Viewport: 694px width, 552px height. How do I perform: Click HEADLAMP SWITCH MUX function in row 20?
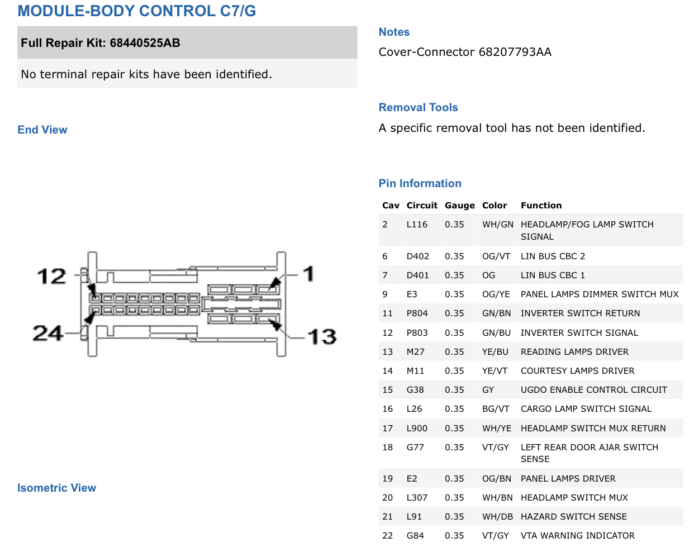574,498
